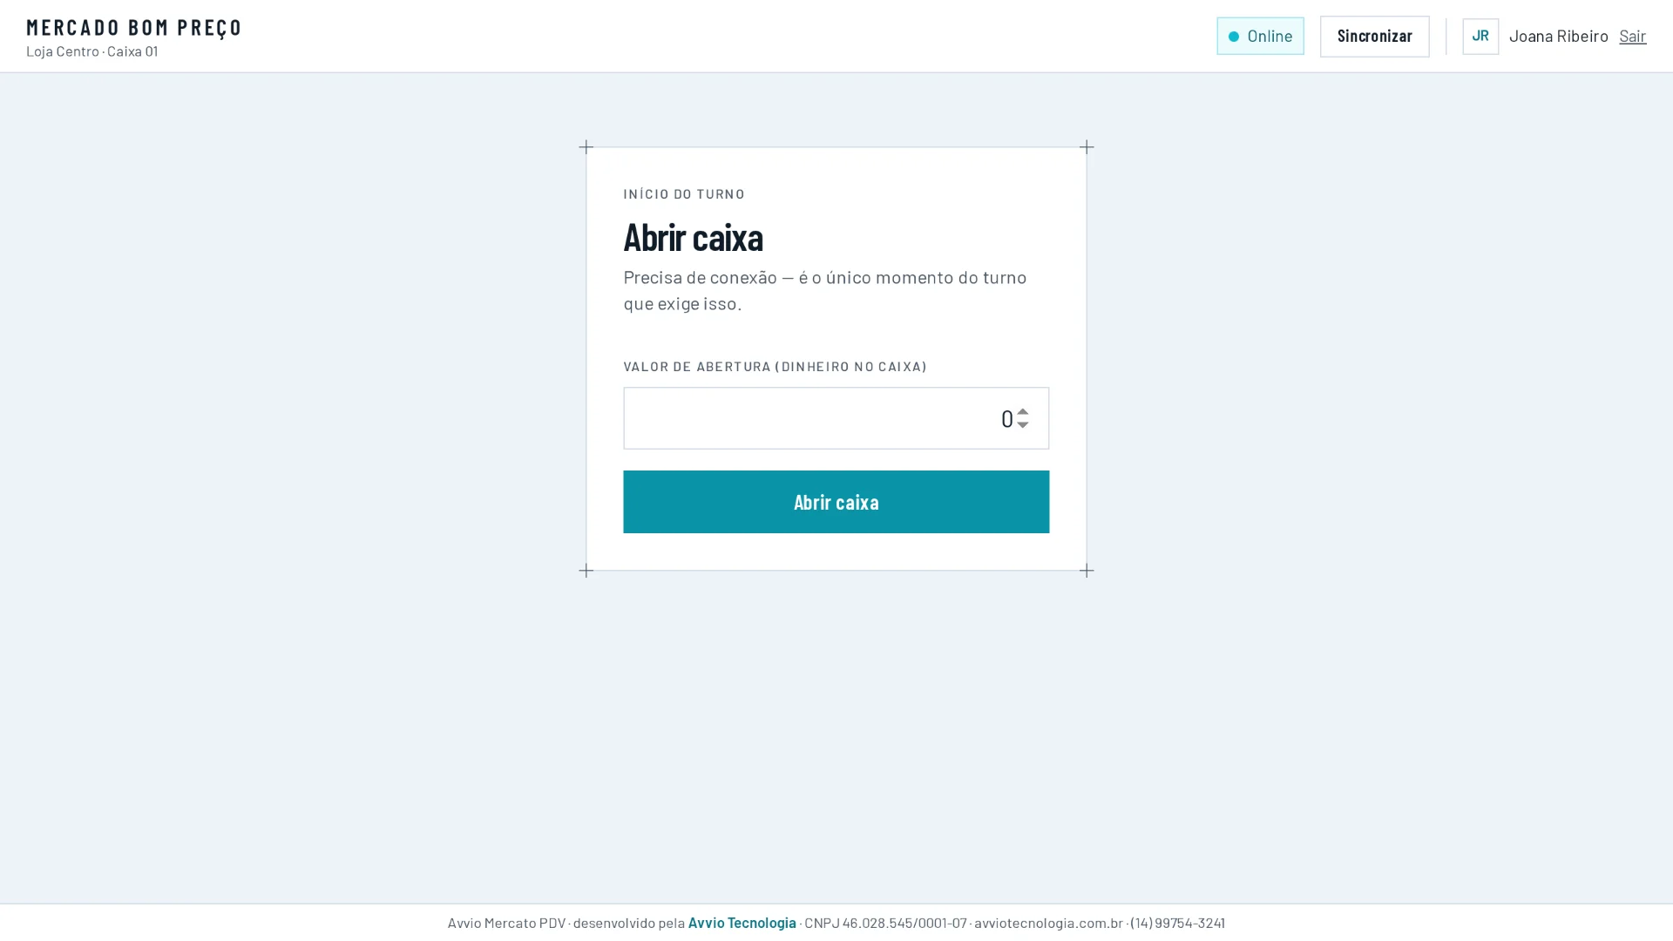Click the Sincronizar button
The height and width of the screenshot is (941, 1673).
[x=1374, y=36]
